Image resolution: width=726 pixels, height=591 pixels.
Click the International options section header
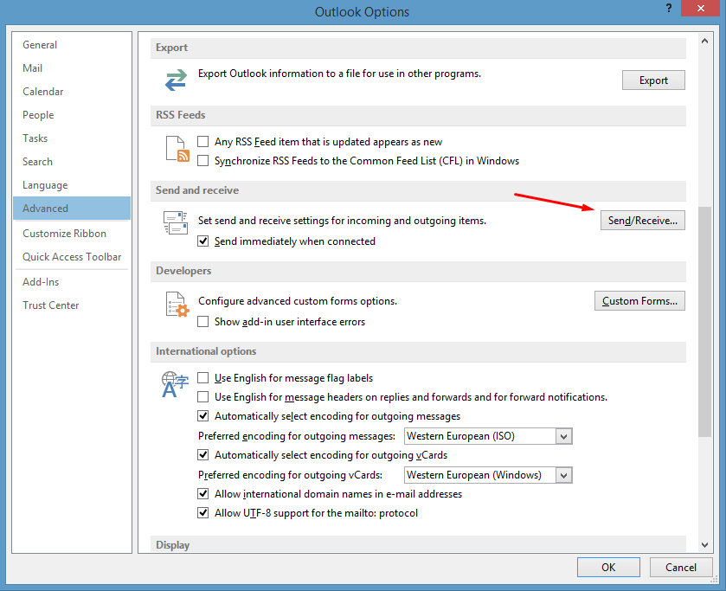418,351
